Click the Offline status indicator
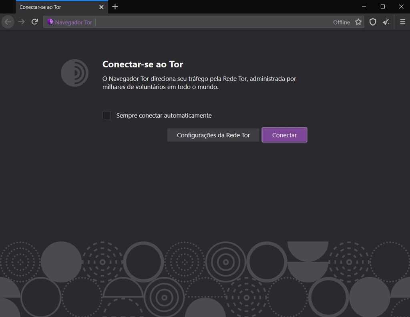This screenshot has height=317, width=410. (x=341, y=22)
